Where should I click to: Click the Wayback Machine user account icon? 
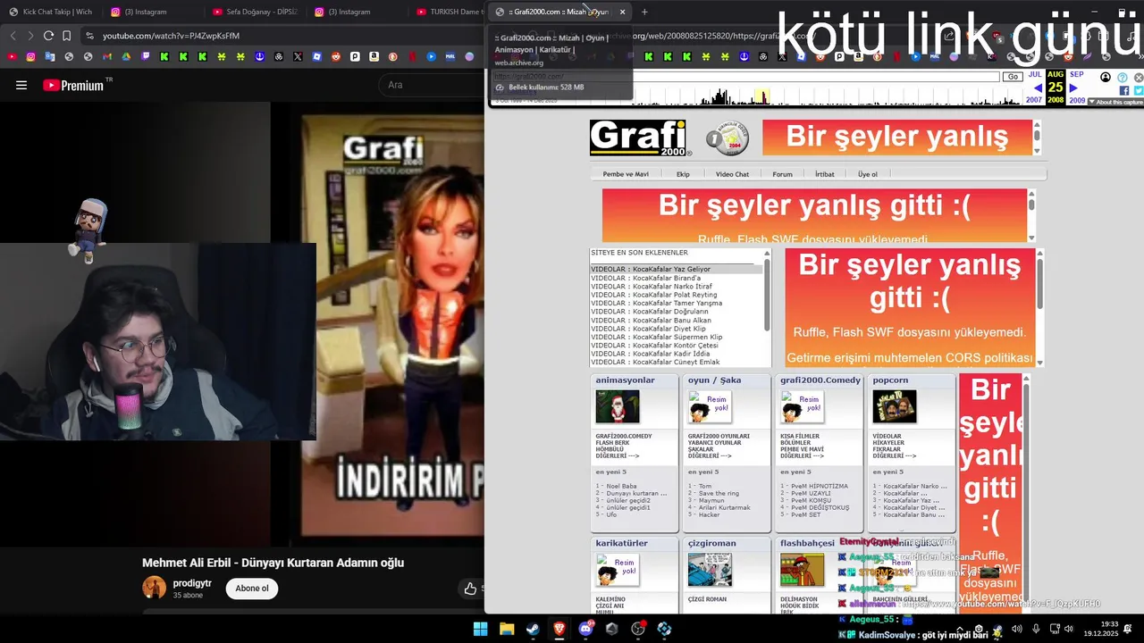(1106, 78)
